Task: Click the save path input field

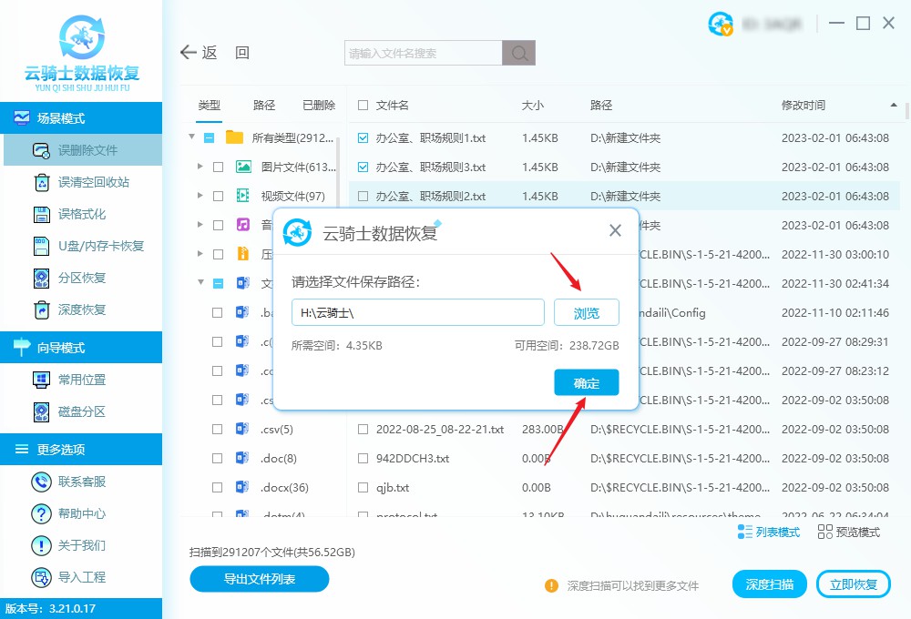Action: [417, 312]
